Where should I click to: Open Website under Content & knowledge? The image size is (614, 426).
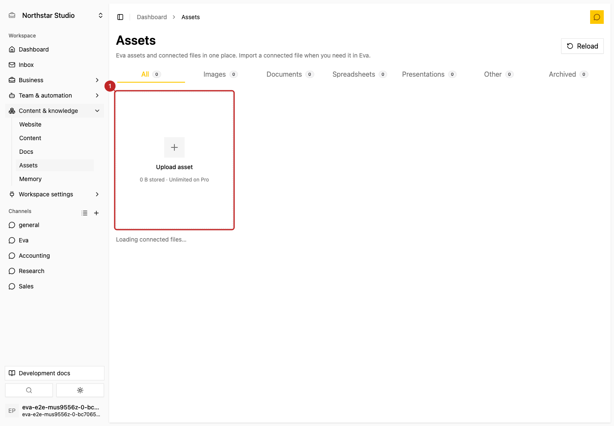[x=55, y=124]
